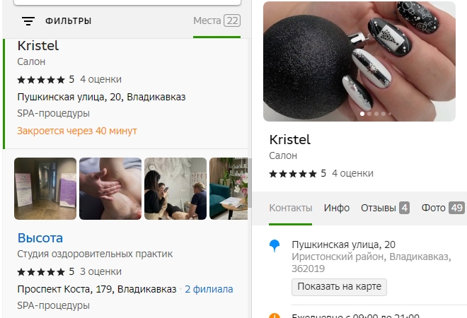This screenshot has height=318, width=467.
Task: Open the Отзывы tab
Action: pos(385,208)
